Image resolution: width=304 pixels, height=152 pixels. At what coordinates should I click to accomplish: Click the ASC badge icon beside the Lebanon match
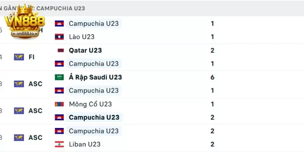[x=19, y=138]
